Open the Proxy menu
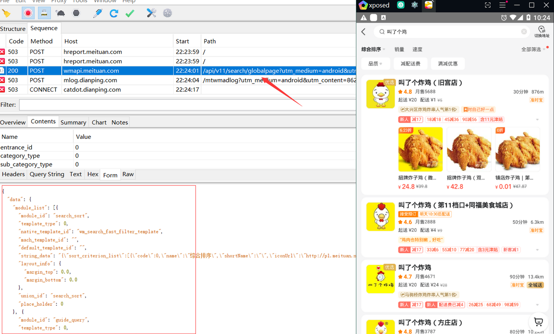 click(59, 2)
